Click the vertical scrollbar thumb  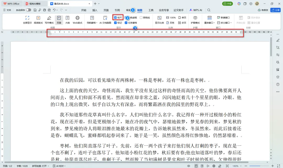pyautogui.click(x=271, y=47)
